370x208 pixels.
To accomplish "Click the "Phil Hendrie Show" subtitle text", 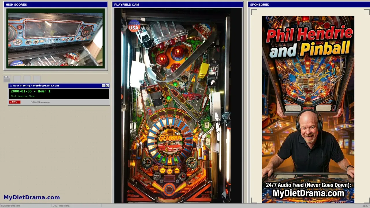I will [x=23, y=96].
